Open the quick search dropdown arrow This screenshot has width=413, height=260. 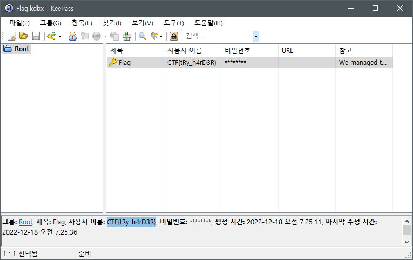click(256, 36)
